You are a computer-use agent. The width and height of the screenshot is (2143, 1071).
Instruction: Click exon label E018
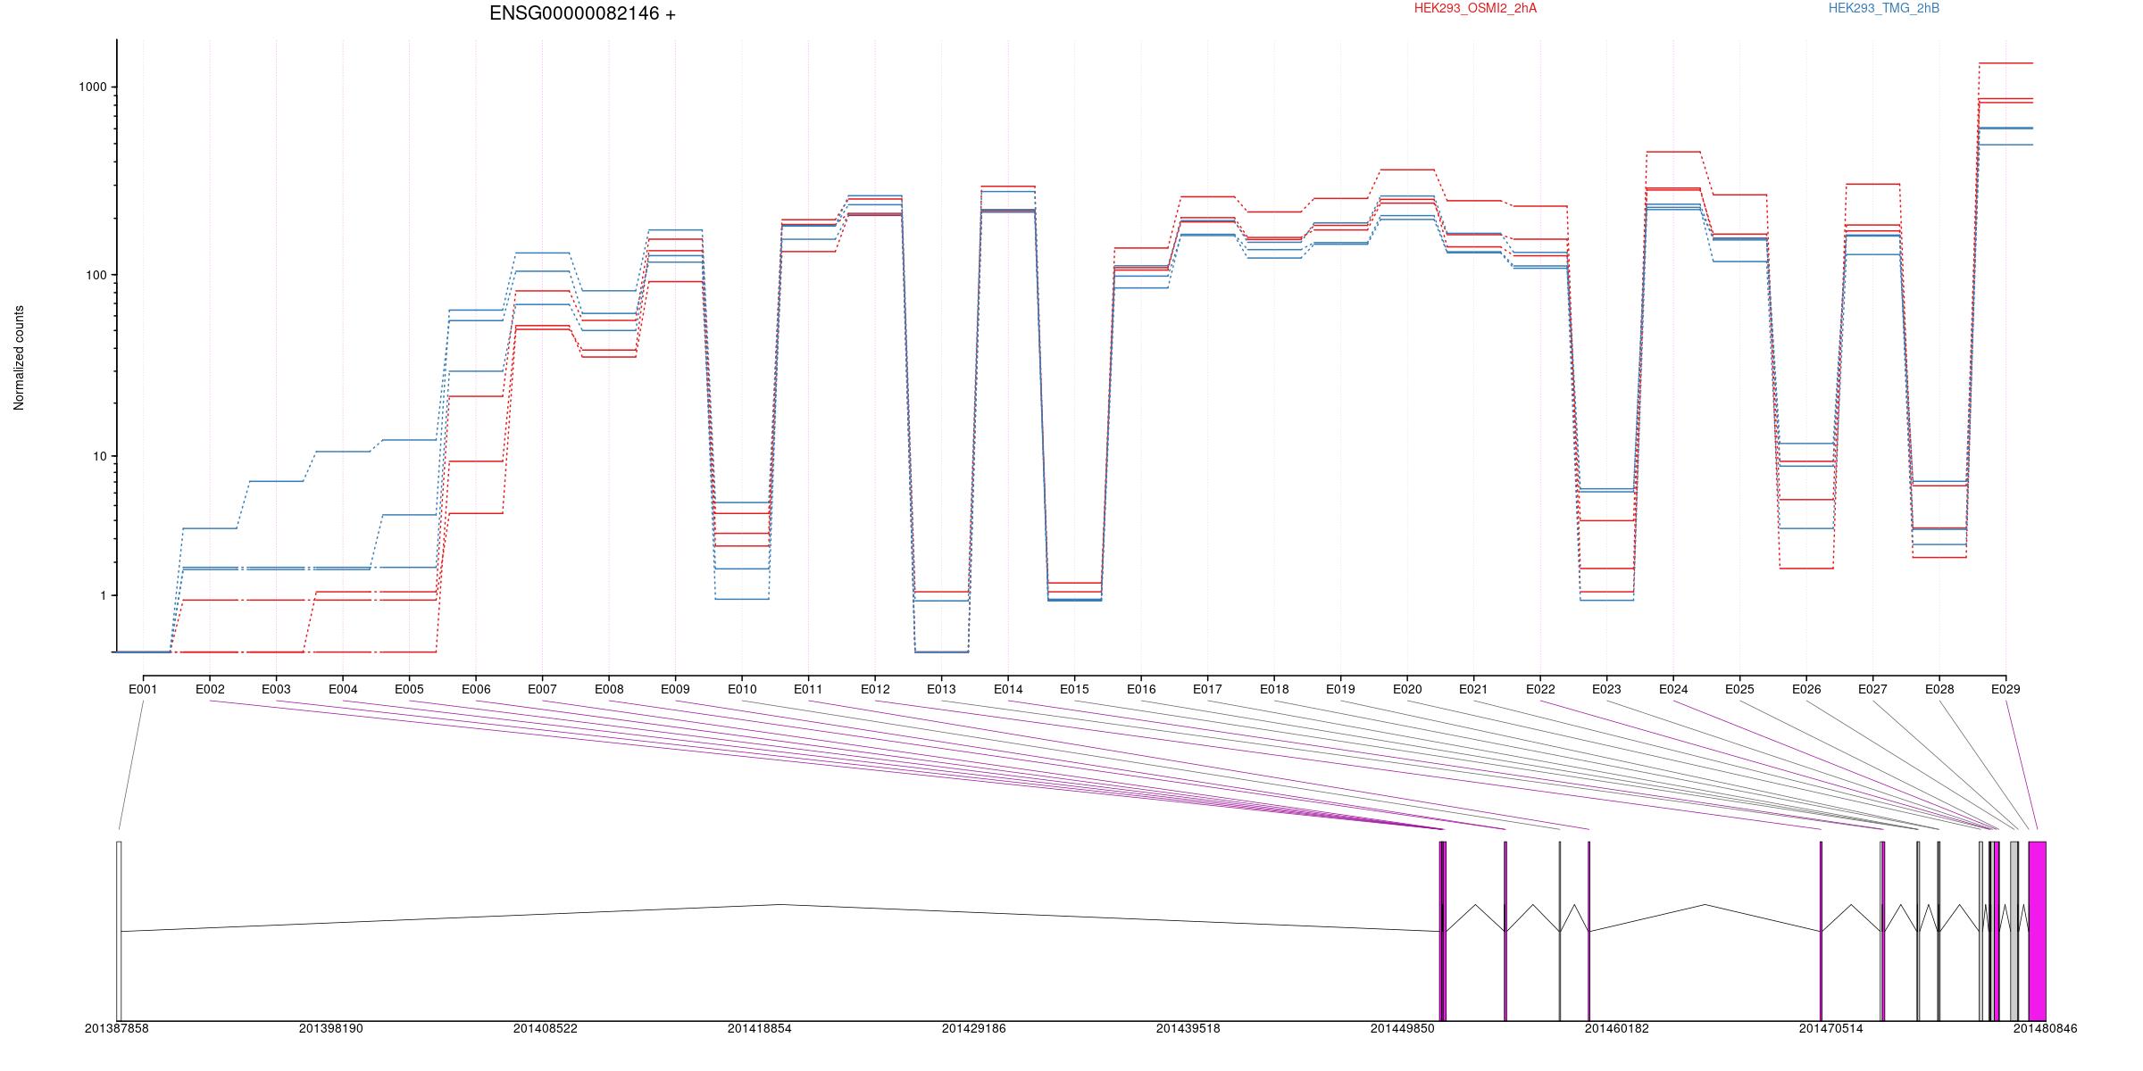tap(1274, 689)
